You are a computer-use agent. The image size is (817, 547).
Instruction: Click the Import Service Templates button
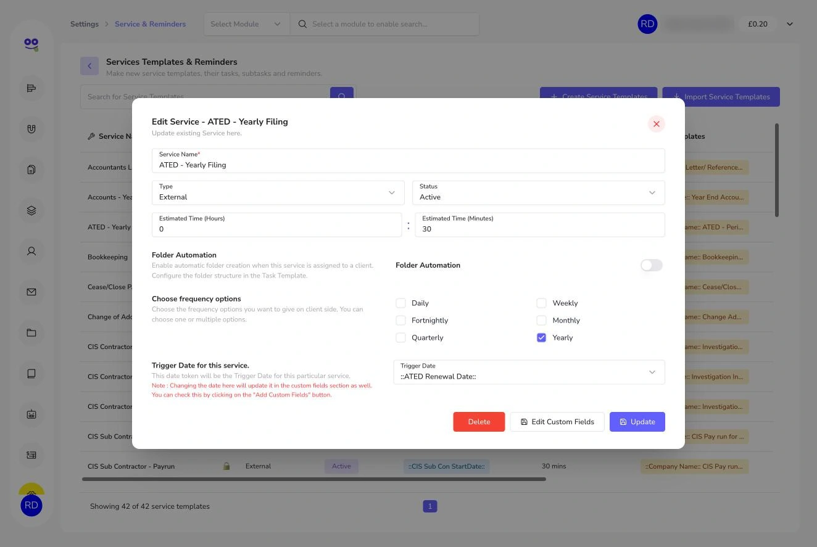point(721,96)
